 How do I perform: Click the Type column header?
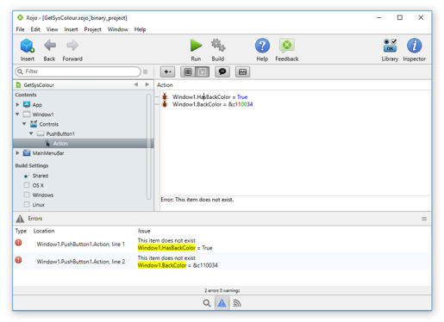21,231
